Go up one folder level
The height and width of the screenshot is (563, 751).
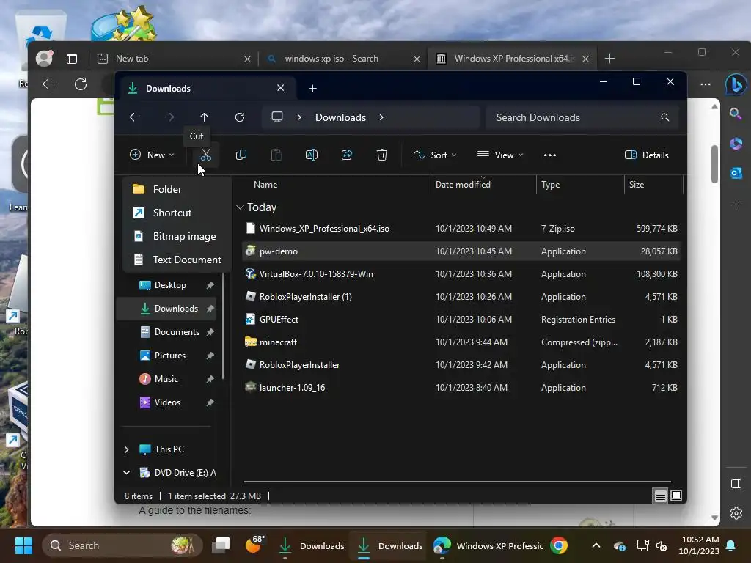point(205,117)
